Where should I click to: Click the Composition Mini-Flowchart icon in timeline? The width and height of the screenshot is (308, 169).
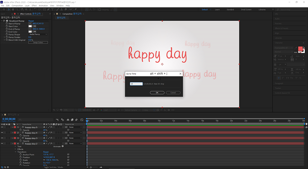[57, 120]
